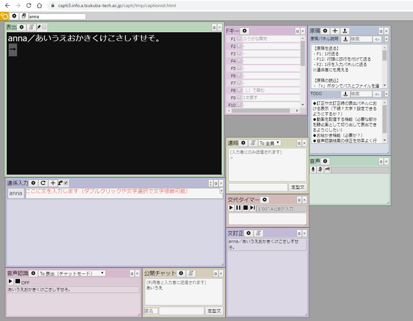The image size is (413, 321).
Task: Click upload icon in 原稿 panel header
Action: (345, 31)
